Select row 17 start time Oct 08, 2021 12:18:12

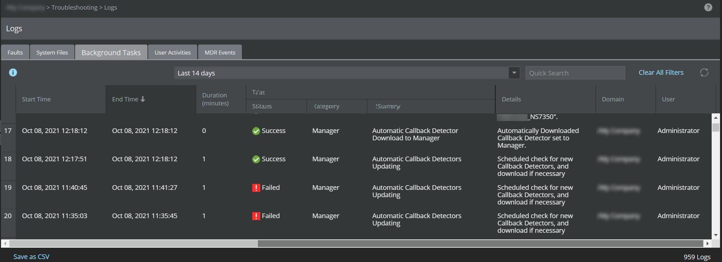54,131
